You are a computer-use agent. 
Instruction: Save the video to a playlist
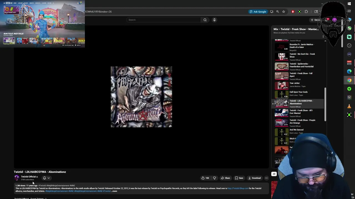point(239,178)
